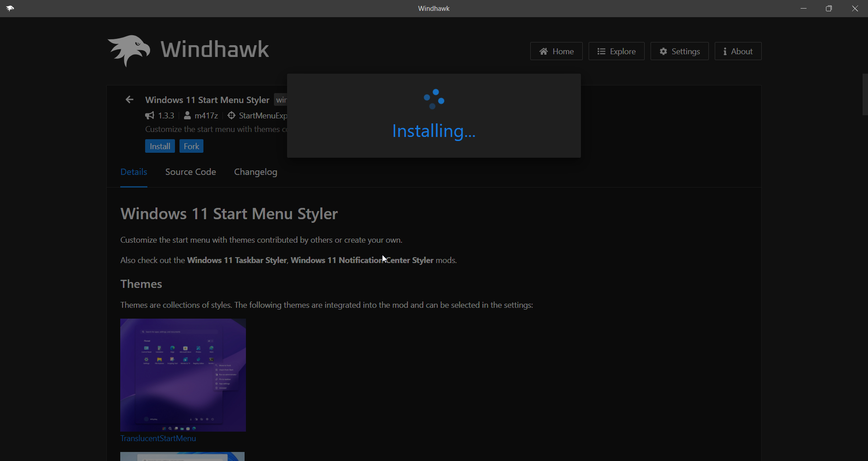Open the TranslucentStartMenu text link
868x461 pixels.
[x=158, y=438]
